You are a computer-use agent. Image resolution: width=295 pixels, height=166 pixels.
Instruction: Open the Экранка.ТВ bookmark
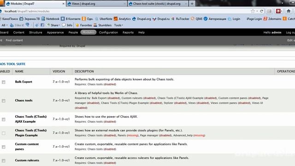tap(29, 19)
